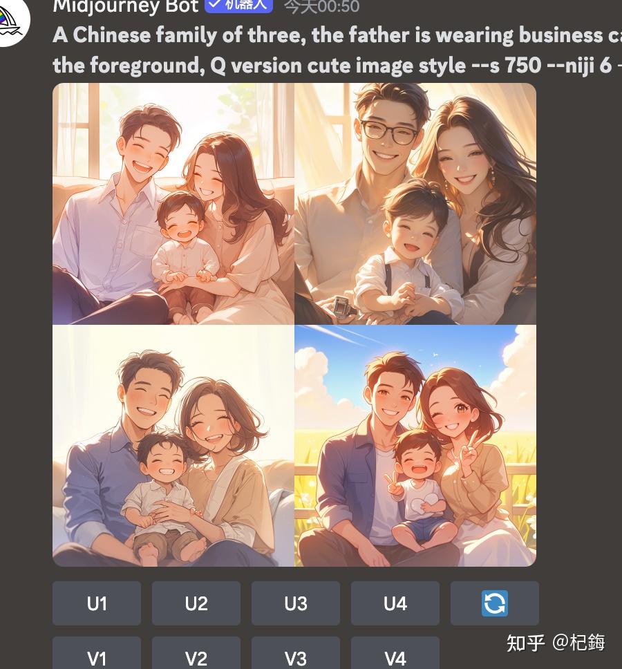This screenshot has height=669, width=622.
Task: Upscale the fourth image with U4
Action: pyautogui.click(x=395, y=603)
